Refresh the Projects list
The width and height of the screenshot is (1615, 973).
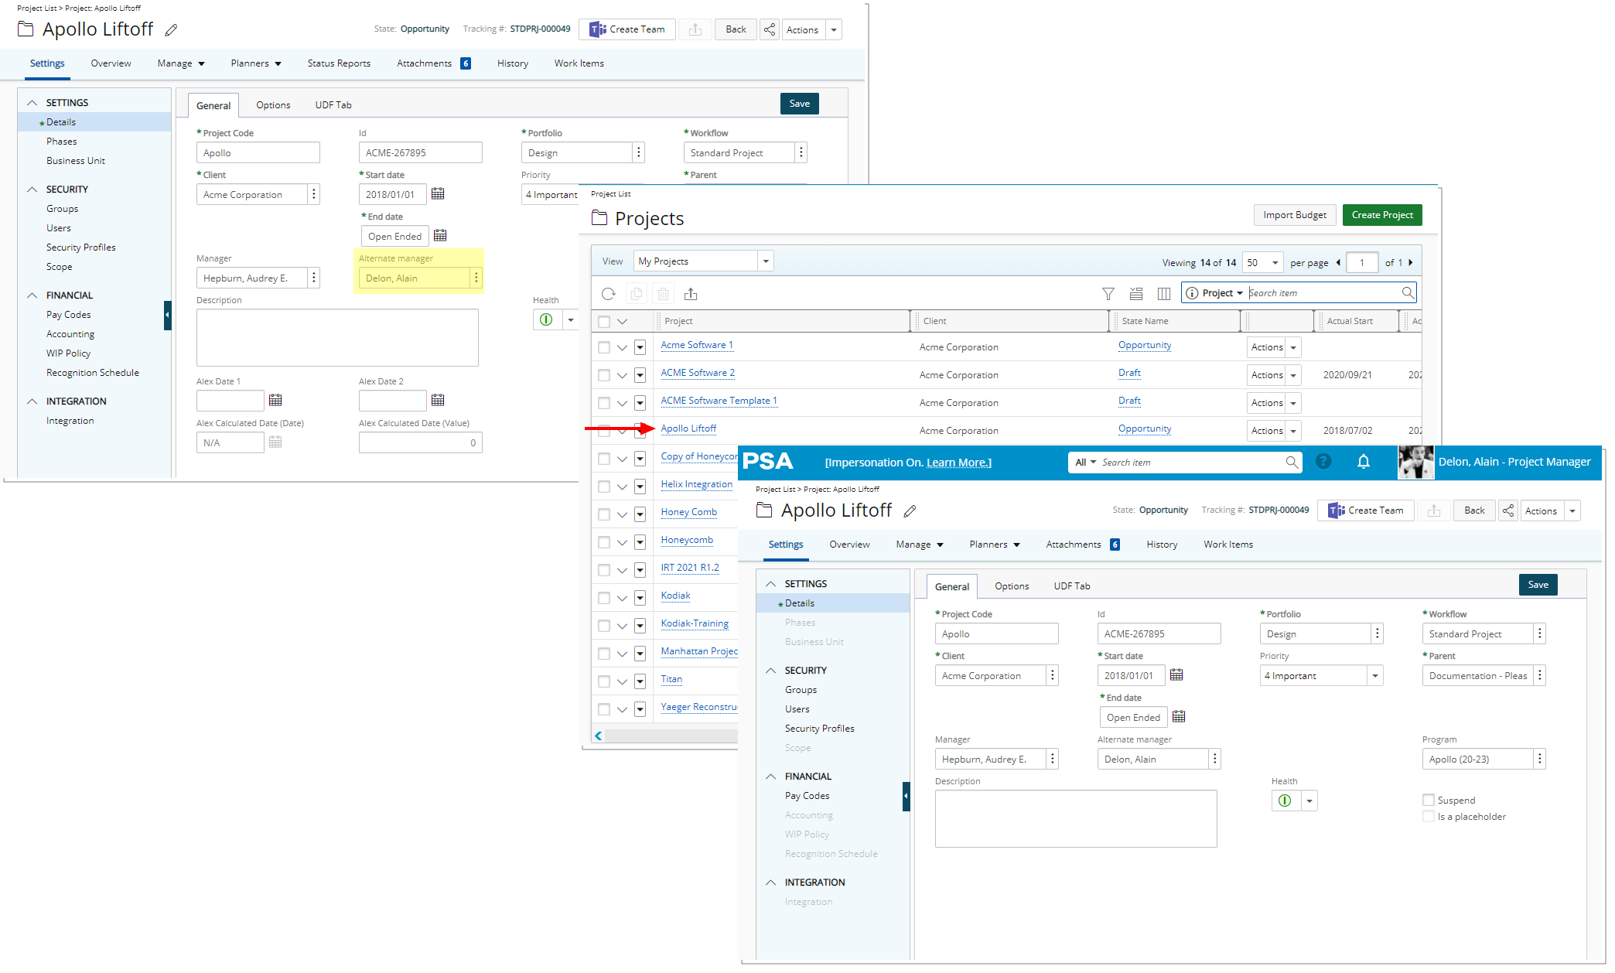(x=609, y=294)
